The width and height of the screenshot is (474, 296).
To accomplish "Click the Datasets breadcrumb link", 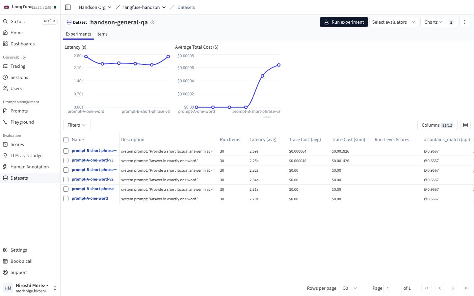I will click(x=186, y=7).
